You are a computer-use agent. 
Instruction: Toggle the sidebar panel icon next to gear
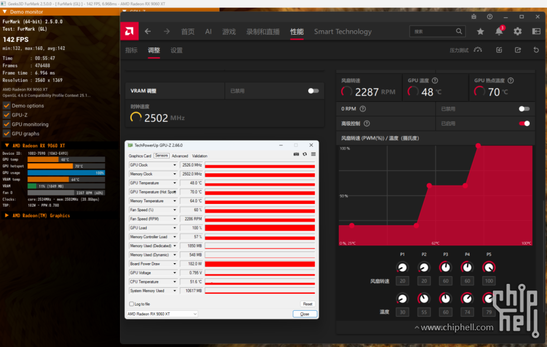(x=536, y=31)
